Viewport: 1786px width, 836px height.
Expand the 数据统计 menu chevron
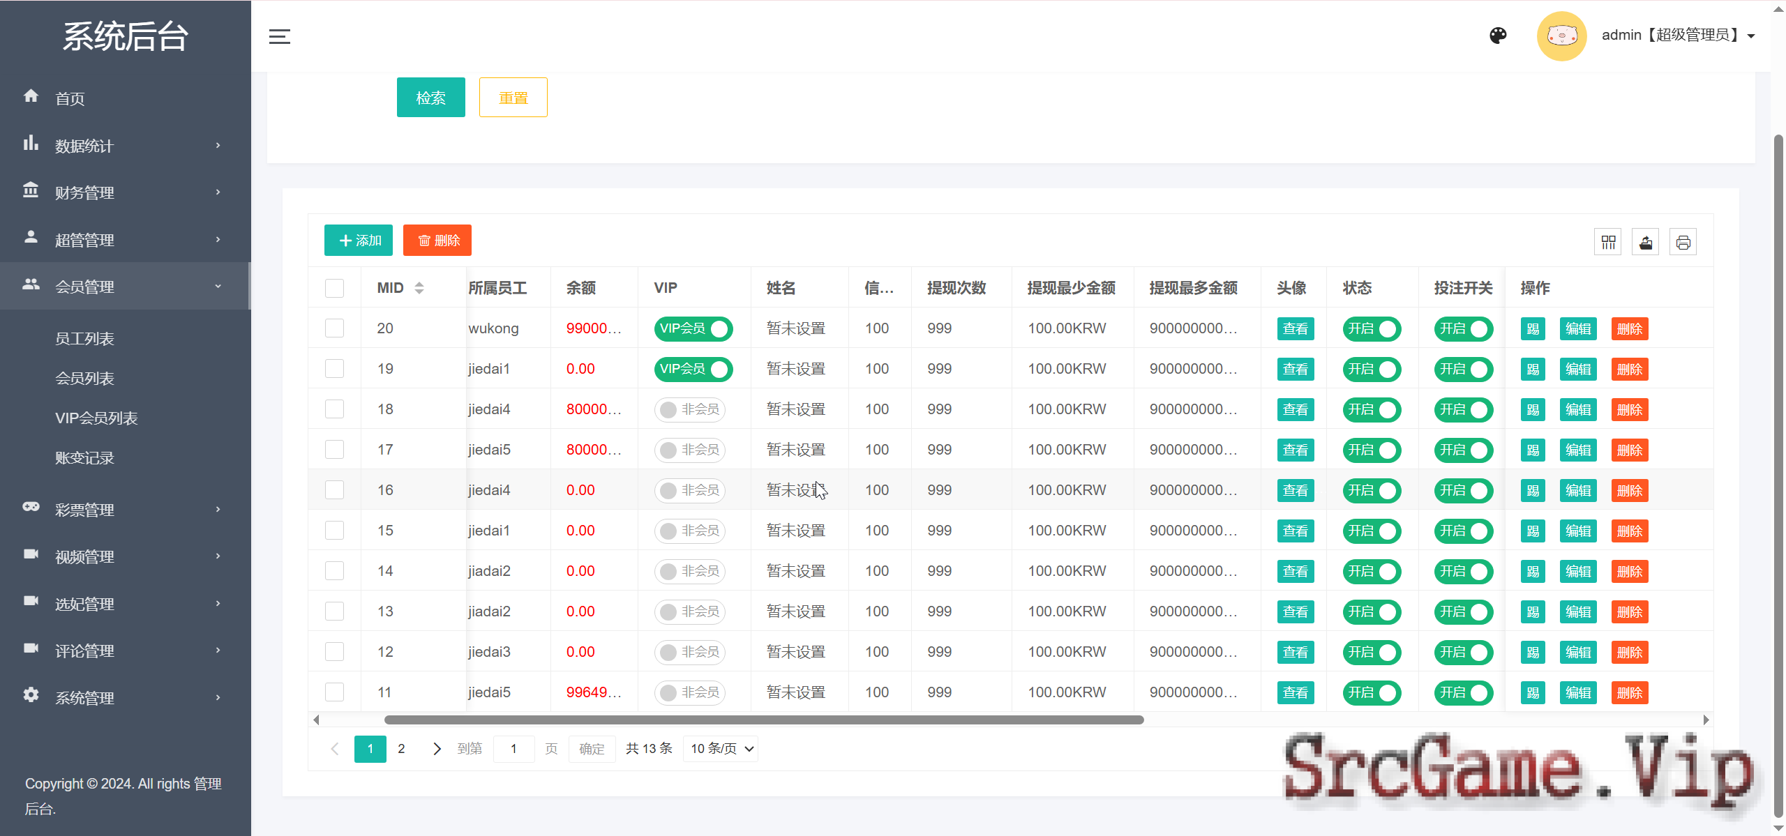218,145
